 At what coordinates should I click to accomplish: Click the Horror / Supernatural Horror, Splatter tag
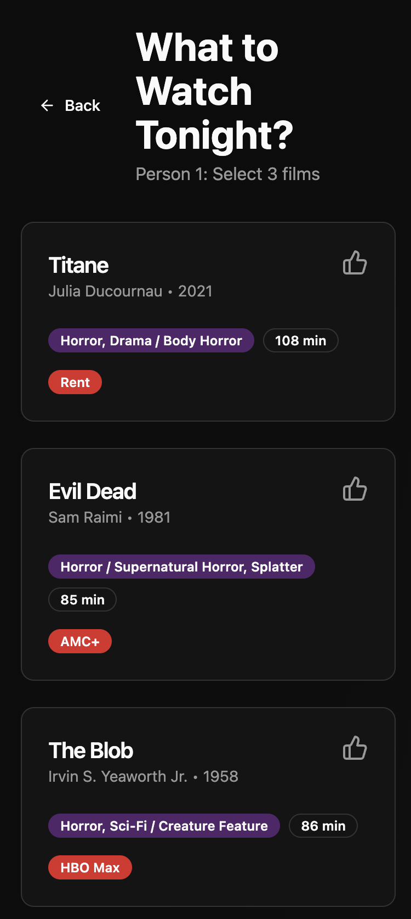181,567
